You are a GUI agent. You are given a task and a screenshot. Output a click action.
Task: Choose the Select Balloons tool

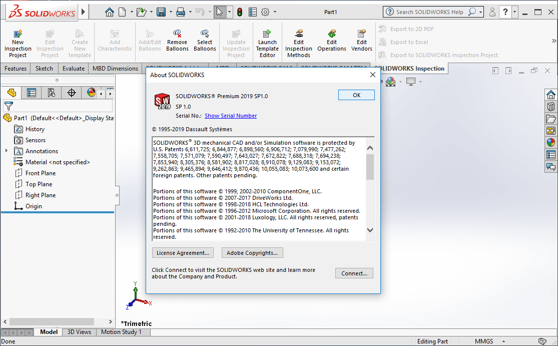coord(205,41)
